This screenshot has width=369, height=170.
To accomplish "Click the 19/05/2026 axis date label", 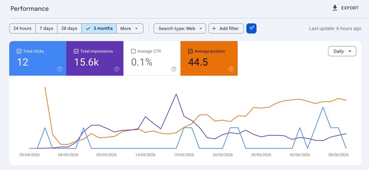I will [x=184, y=155].
